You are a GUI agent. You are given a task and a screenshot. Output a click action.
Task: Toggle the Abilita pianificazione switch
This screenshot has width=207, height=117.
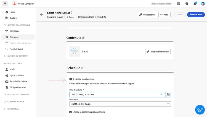pos(71,79)
